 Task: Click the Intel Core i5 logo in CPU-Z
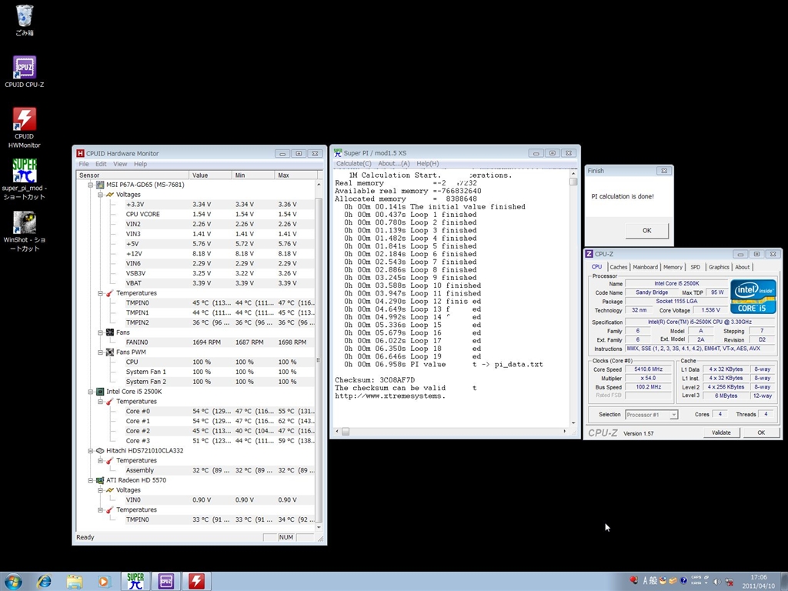[753, 297]
